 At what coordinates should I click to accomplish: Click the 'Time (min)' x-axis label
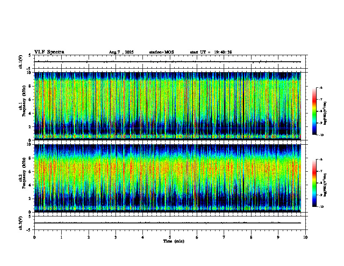point(174,241)
